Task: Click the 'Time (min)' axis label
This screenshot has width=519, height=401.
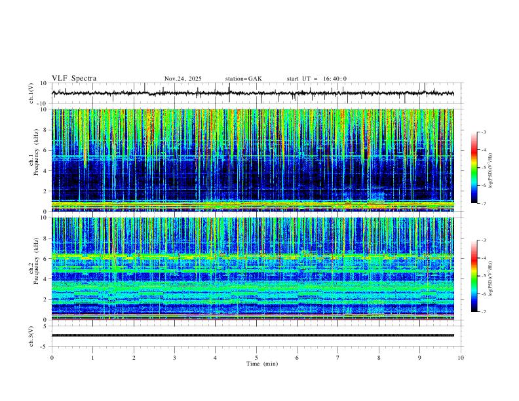Action: point(262,364)
